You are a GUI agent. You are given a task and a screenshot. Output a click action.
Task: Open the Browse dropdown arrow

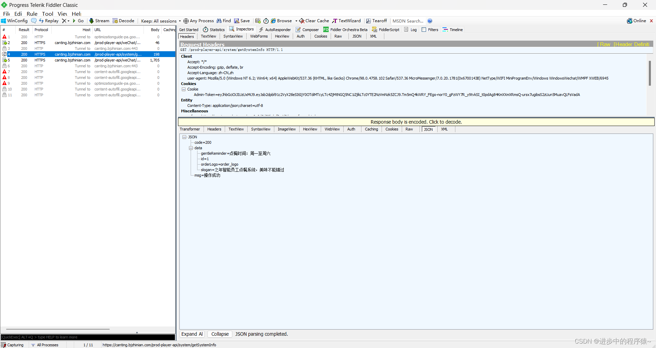296,21
